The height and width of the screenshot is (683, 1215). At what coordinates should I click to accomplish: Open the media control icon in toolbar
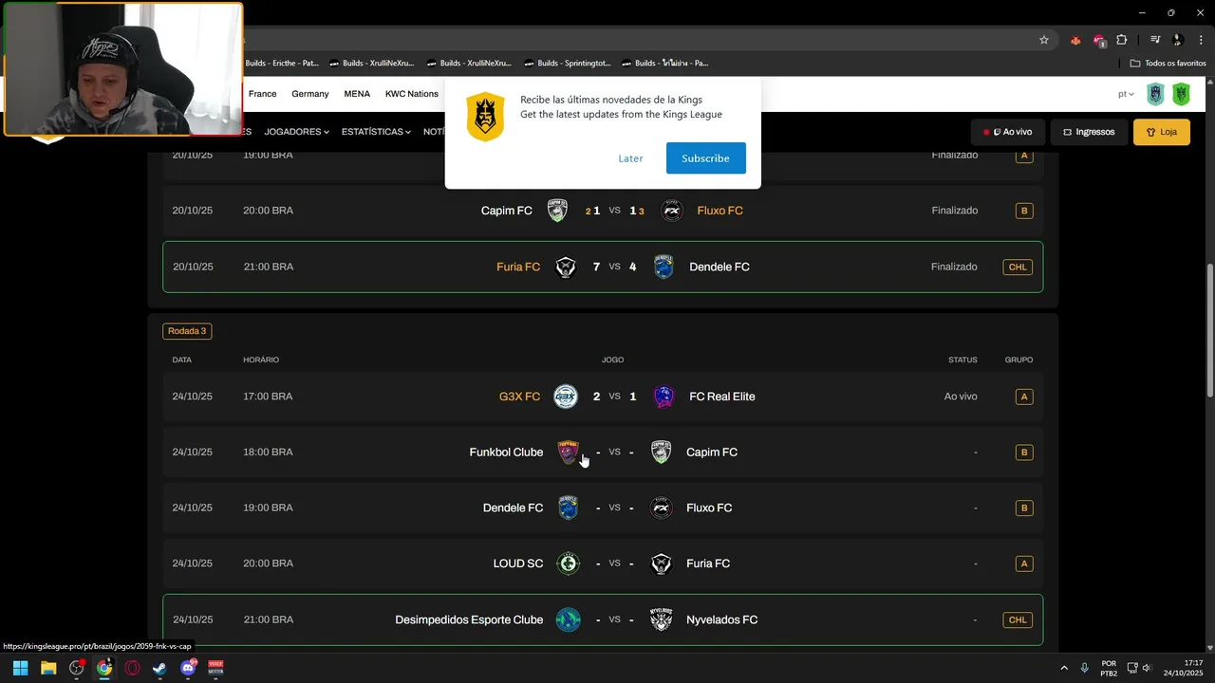click(x=1155, y=40)
